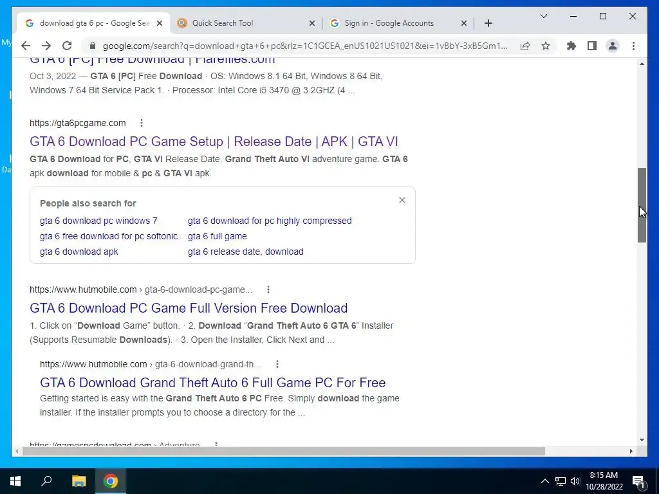Open more options for hutmobile gta-6-download-pc-game result

click(268, 289)
